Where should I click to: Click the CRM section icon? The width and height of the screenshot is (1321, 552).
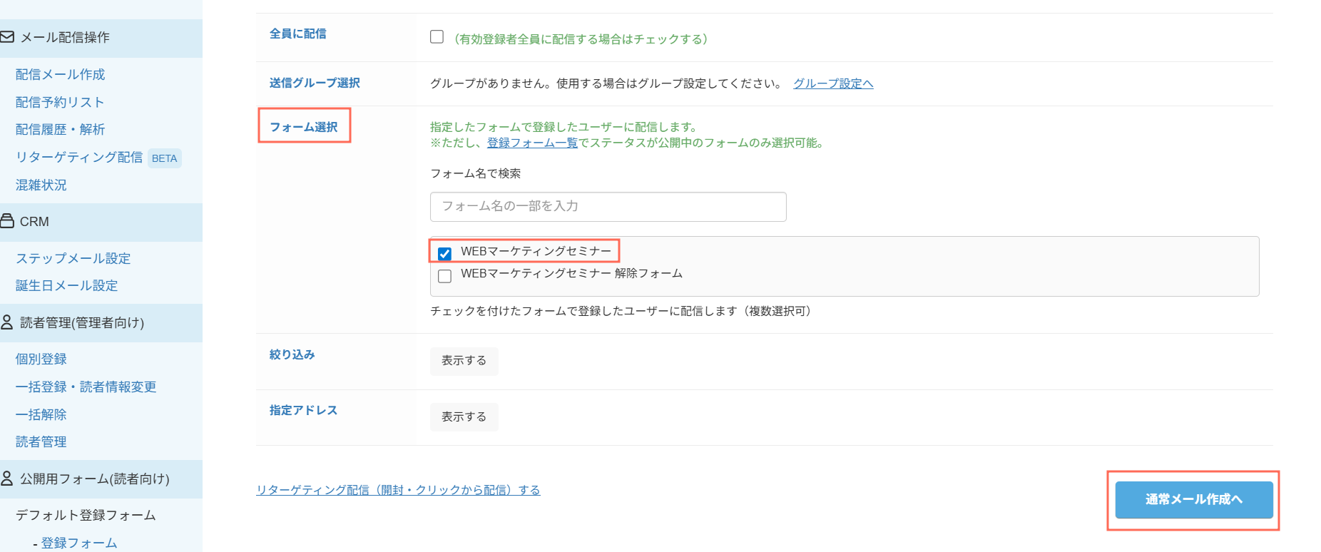7,221
